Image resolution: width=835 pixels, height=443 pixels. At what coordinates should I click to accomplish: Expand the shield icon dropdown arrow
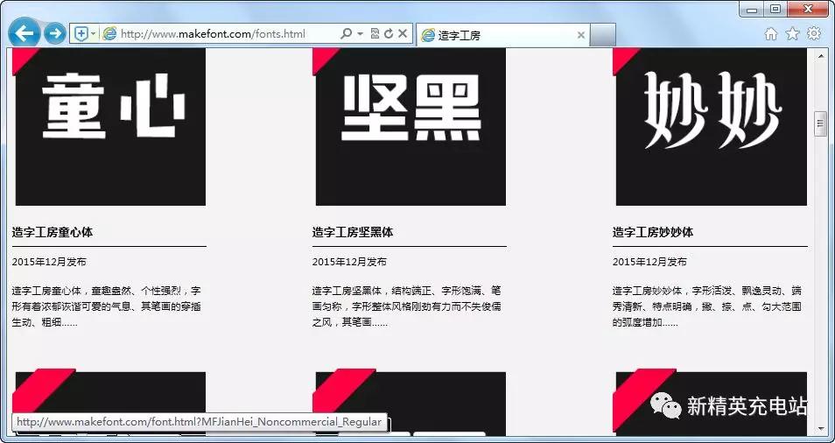pyautogui.click(x=94, y=34)
